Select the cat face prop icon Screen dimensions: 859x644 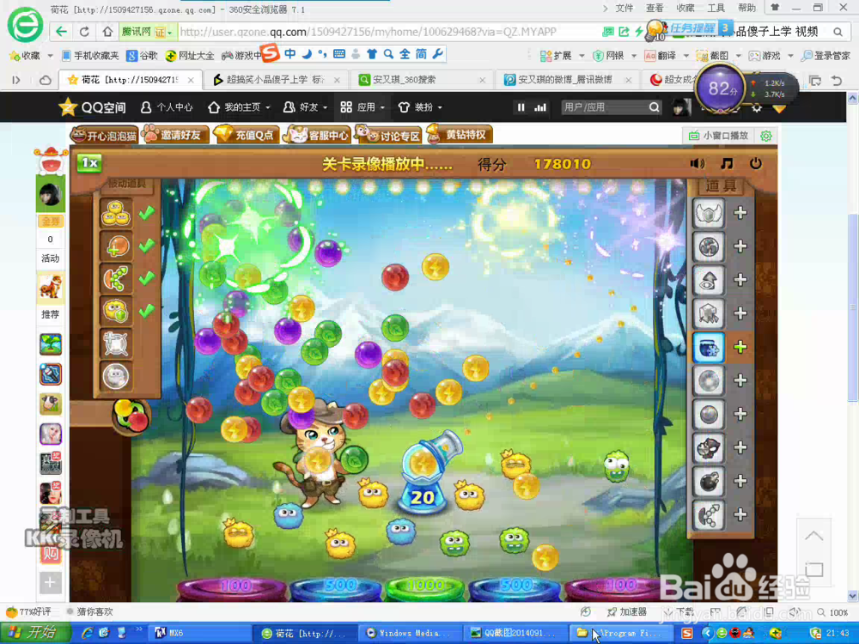709,448
